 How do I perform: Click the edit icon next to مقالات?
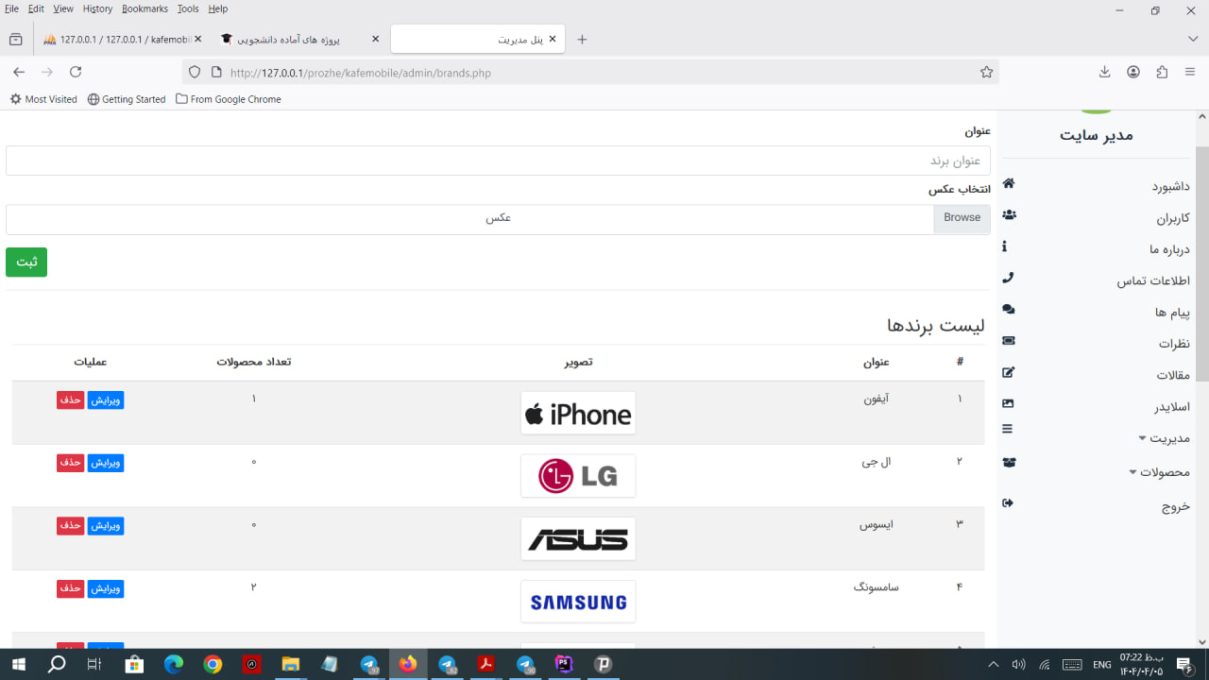(x=1008, y=372)
